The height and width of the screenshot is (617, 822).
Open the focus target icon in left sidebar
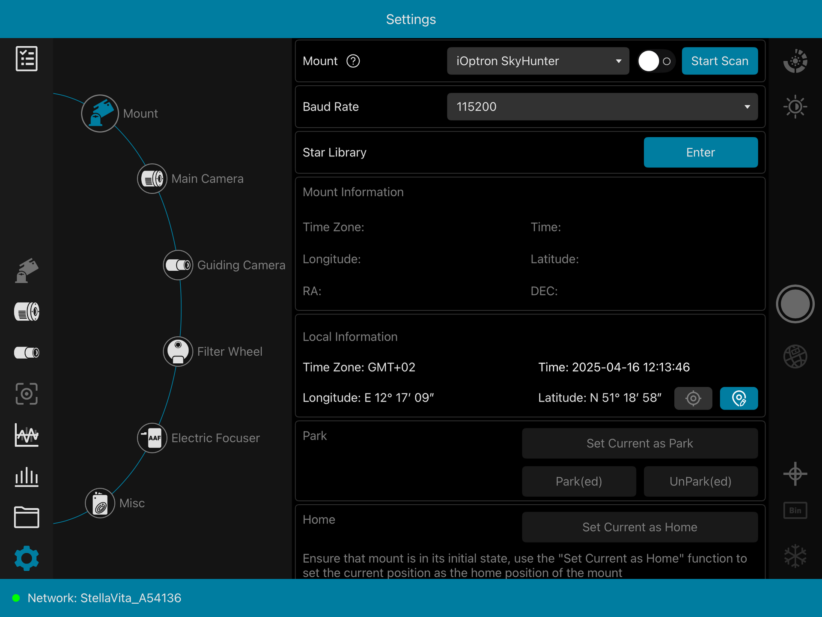(x=27, y=394)
